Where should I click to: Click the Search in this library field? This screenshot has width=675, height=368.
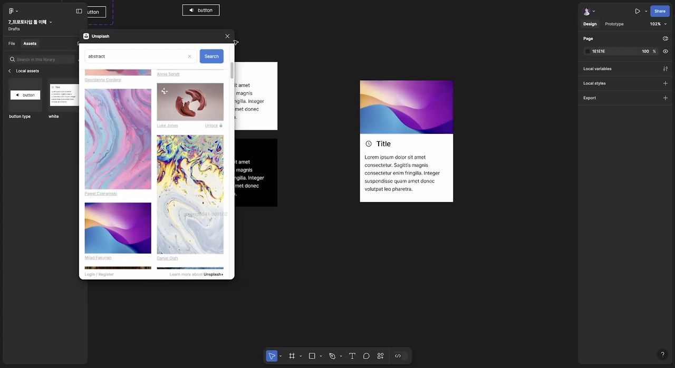coord(42,60)
